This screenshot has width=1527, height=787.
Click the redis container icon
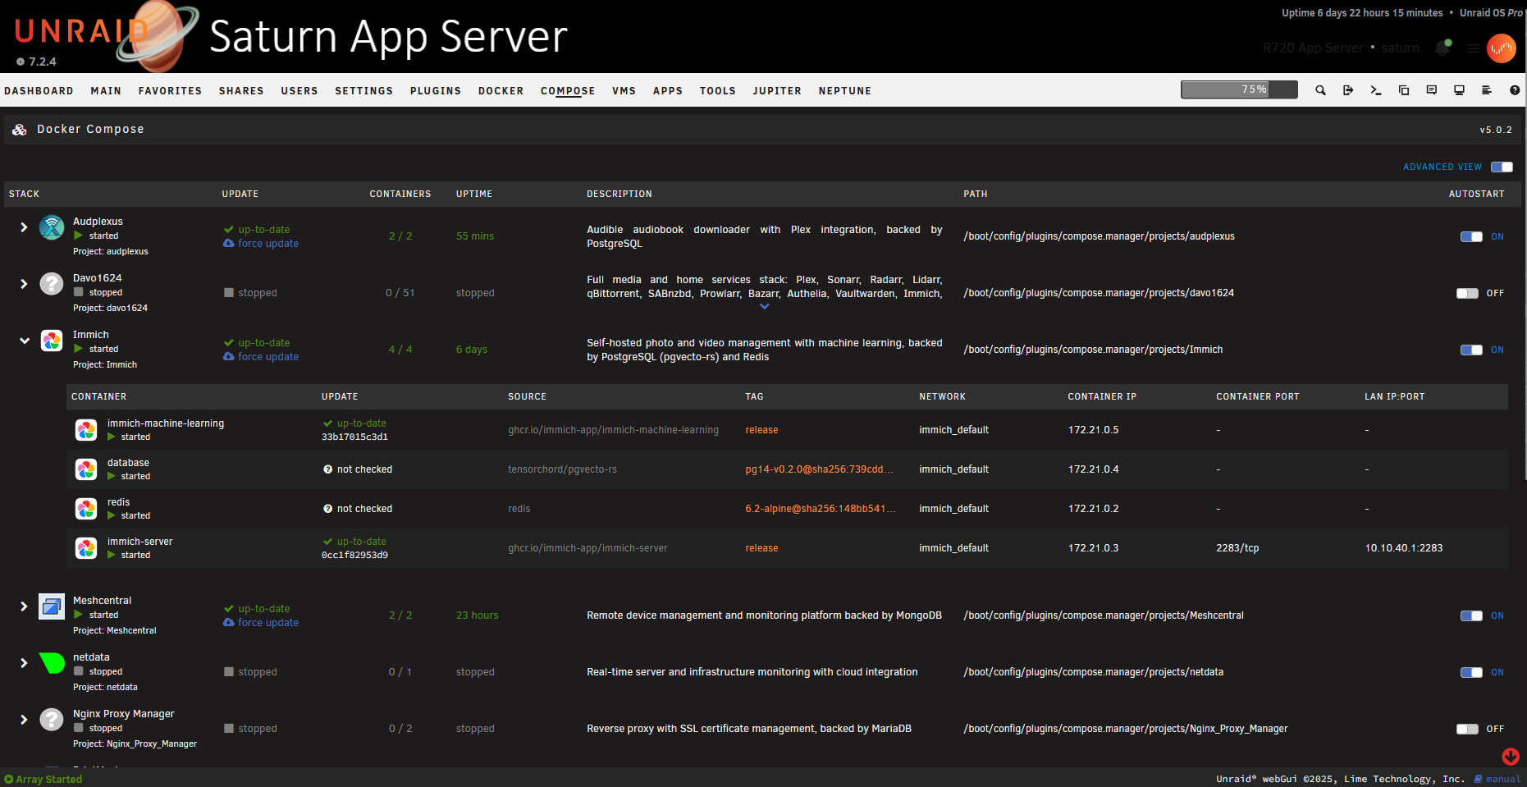[86, 509]
